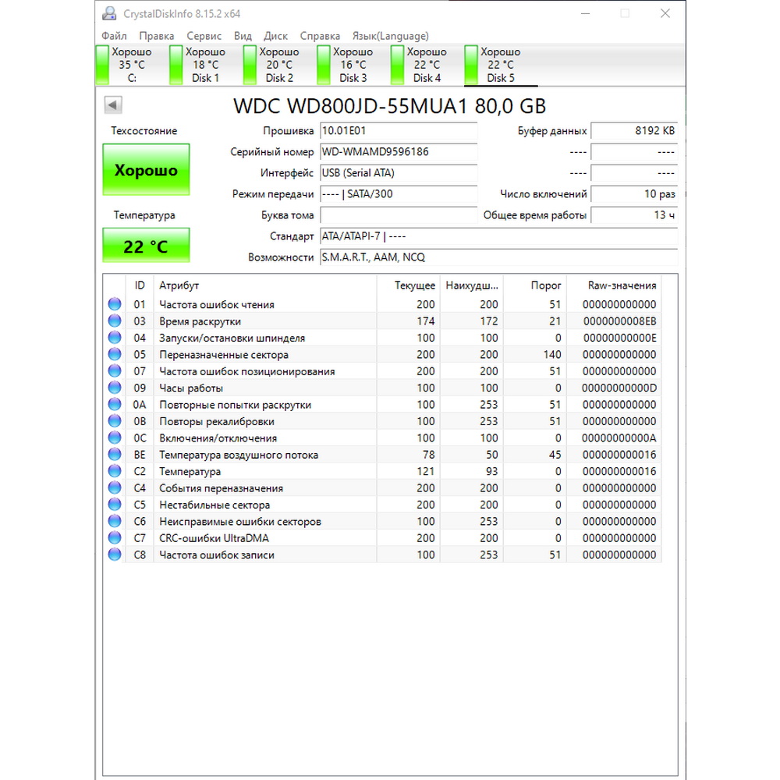
Task: Select the Disk 5 tab
Action: point(500,65)
